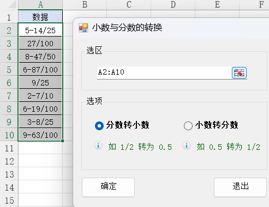Click the info icon before 如 1/2 转为 0.5
Image resolution: width=269 pixels, height=207 pixels.
[98, 145]
